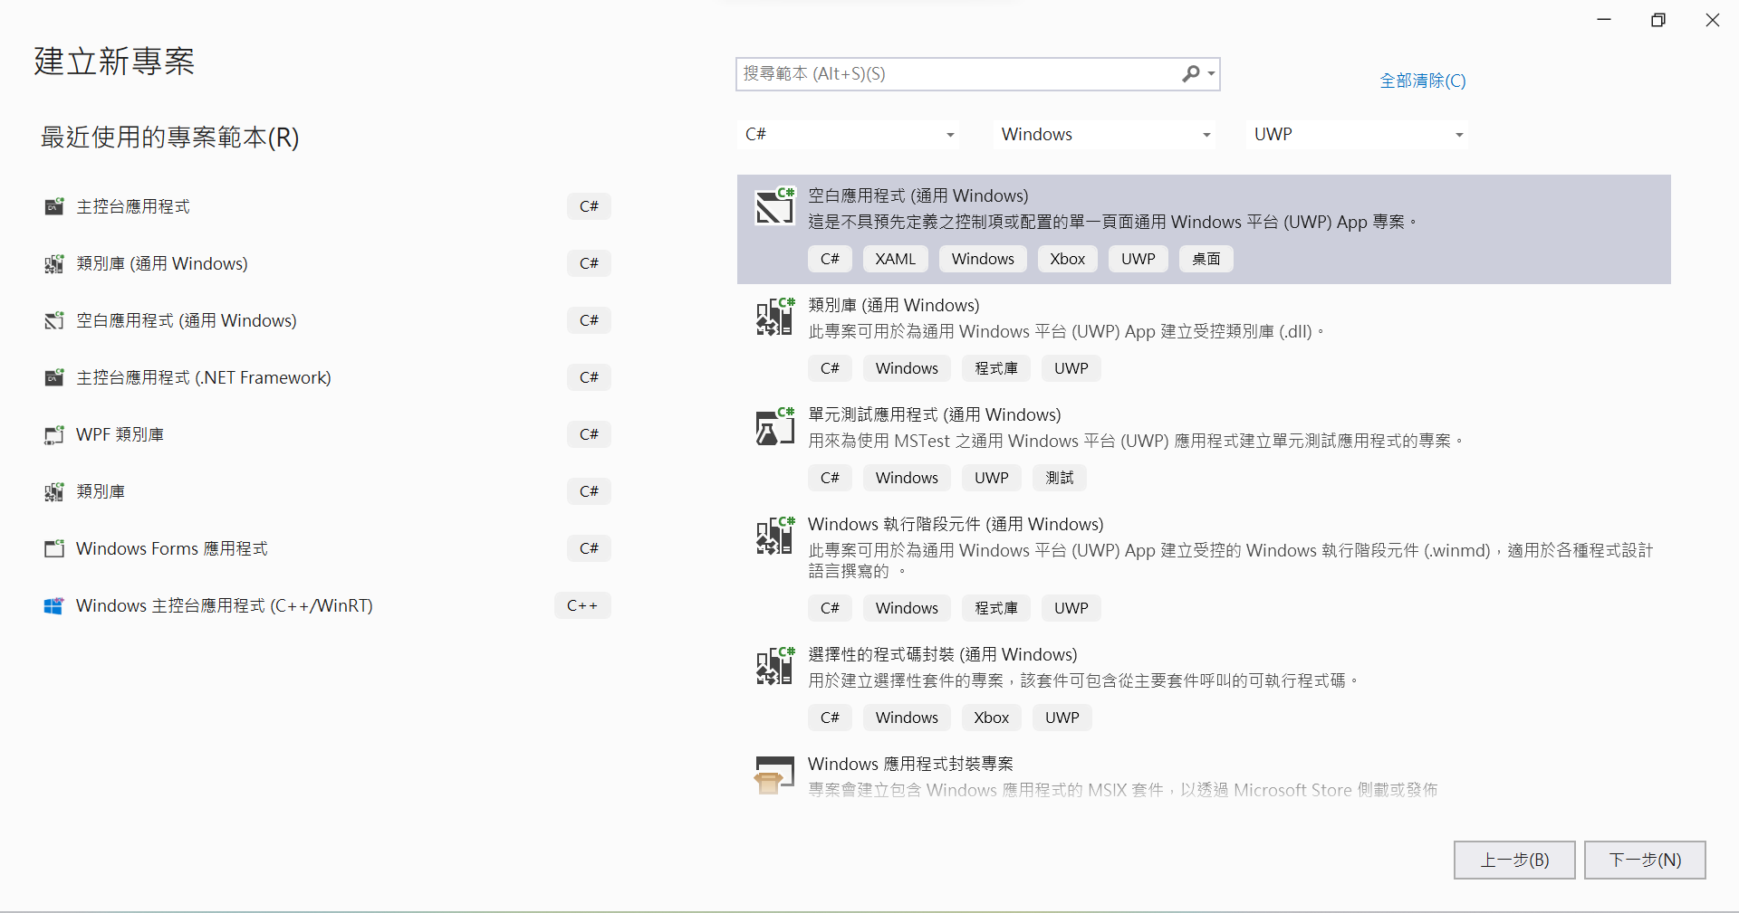Click the XAML tag on blank app template

point(895,259)
